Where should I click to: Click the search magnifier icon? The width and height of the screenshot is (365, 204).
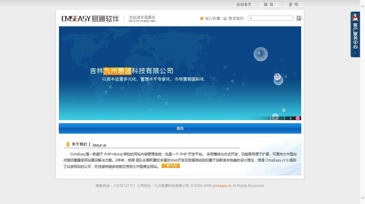point(299,18)
